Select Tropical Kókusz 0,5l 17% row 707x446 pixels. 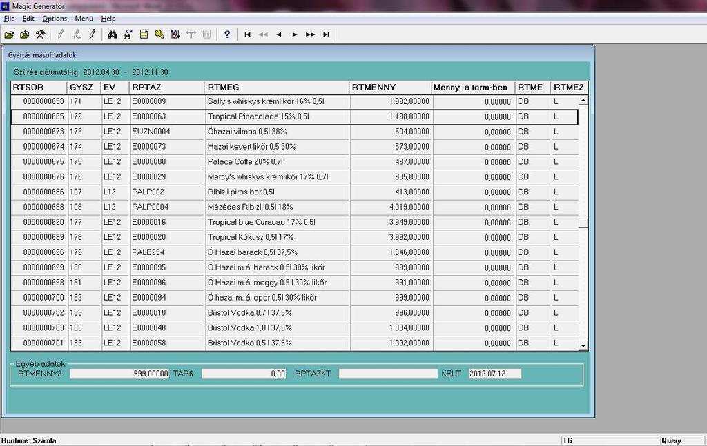click(x=294, y=237)
